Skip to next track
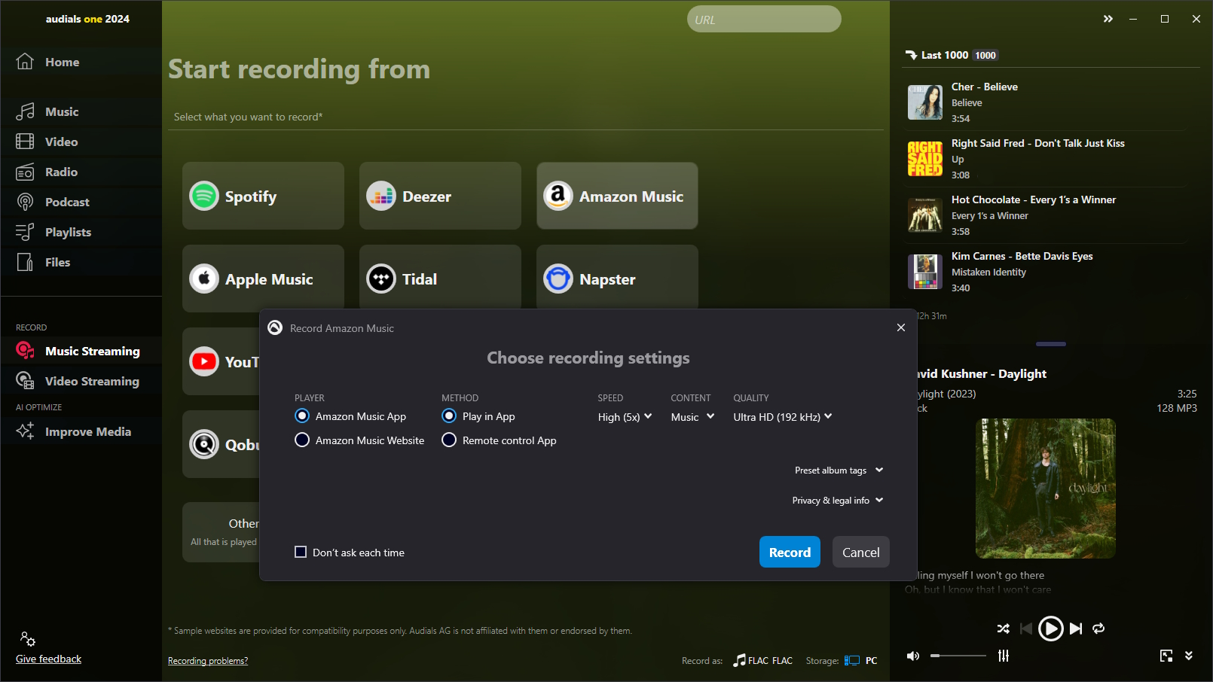Viewport: 1213px width, 682px height. pyautogui.click(x=1076, y=629)
